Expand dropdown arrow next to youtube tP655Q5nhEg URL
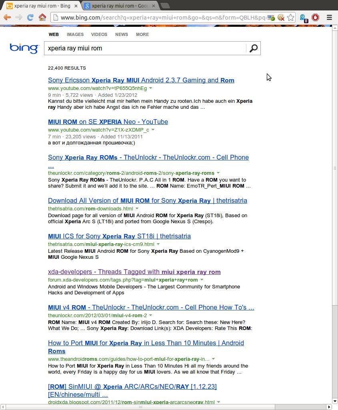 click(x=150, y=88)
